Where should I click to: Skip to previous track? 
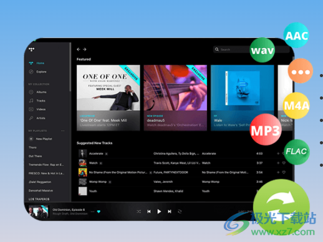coord(149,212)
